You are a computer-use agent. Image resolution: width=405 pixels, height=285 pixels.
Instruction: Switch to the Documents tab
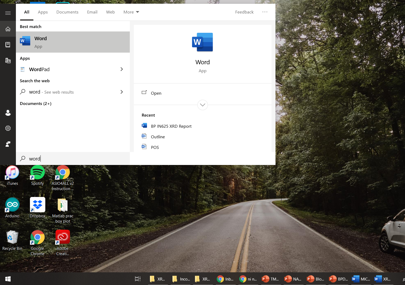(67, 12)
